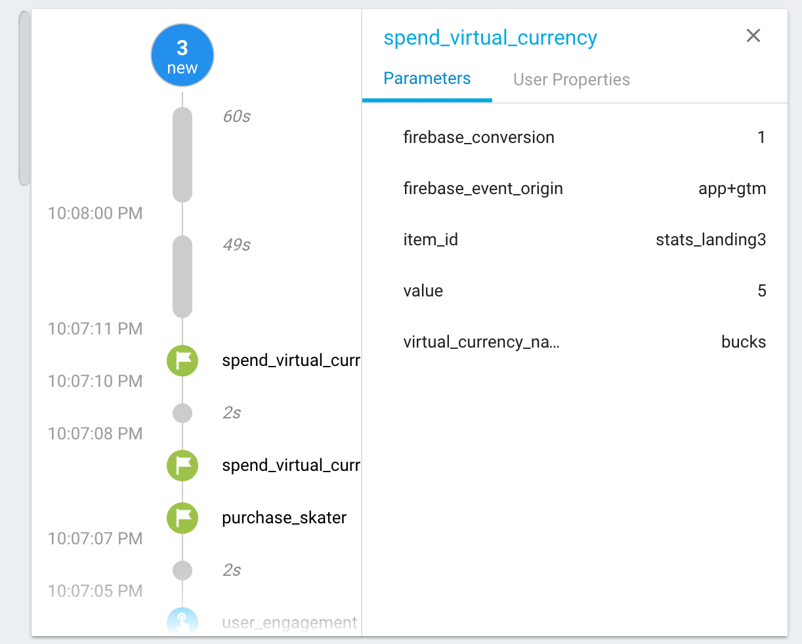Viewport: 802px width, 644px height.
Task: Click the blue user_engagement touch icon
Action: pyautogui.click(x=182, y=622)
